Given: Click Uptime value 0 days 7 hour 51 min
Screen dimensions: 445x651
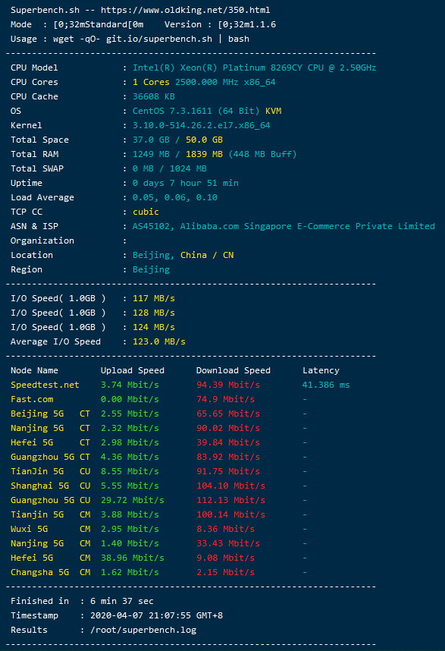Looking at the screenshot, I should [x=186, y=183].
